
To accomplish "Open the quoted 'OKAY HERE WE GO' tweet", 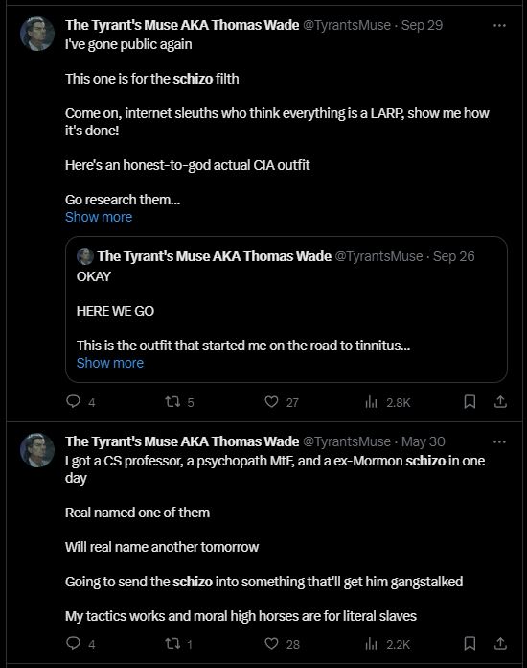I will point(286,309).
